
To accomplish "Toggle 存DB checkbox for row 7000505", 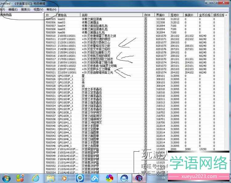I will tap(145, 19).
